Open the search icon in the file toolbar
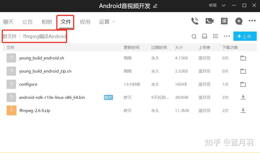Viewport: 260px width, 153px height. (194, 36)
